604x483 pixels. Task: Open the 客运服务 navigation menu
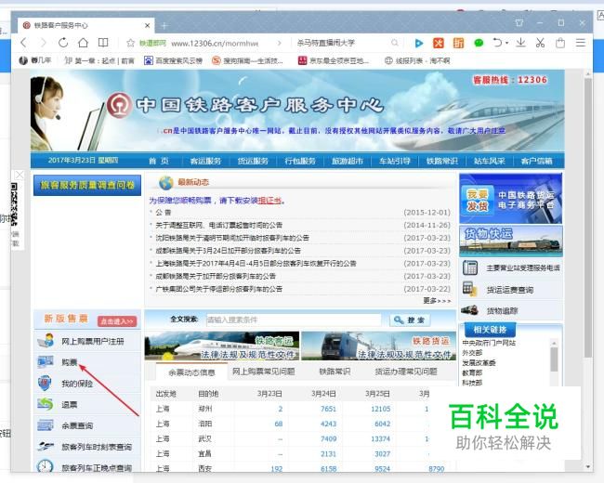[205, 161]
